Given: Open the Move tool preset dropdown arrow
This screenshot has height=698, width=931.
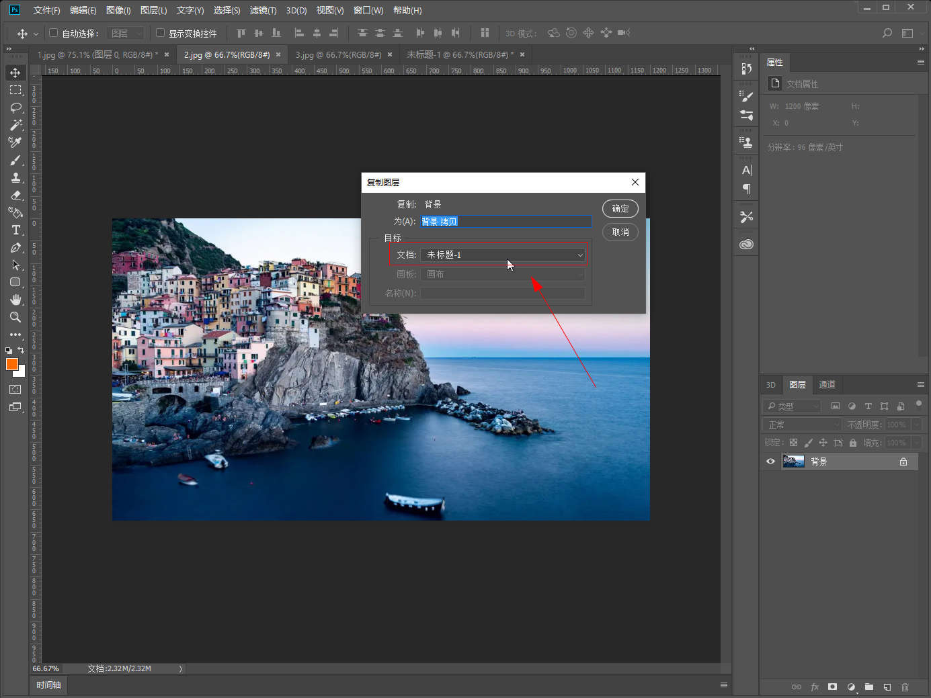Looking at the screenshot, I should [x=36, y=34].
